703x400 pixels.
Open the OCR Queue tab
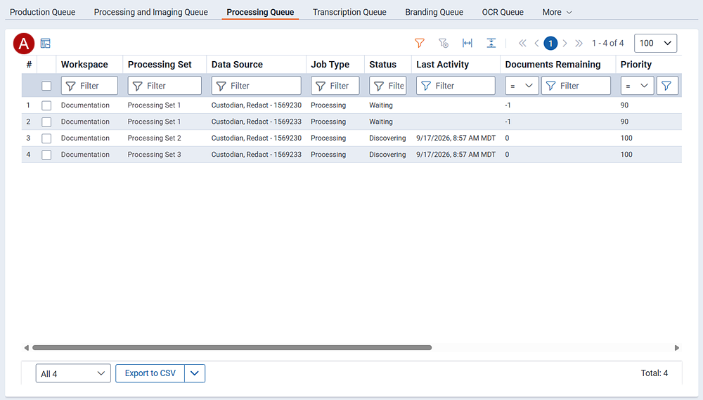coord(503,12)
